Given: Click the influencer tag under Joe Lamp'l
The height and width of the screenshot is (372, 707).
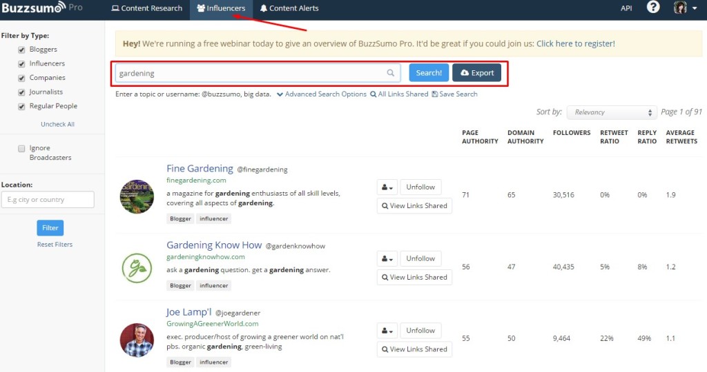Looking at the screenshot, I should 214,362.
